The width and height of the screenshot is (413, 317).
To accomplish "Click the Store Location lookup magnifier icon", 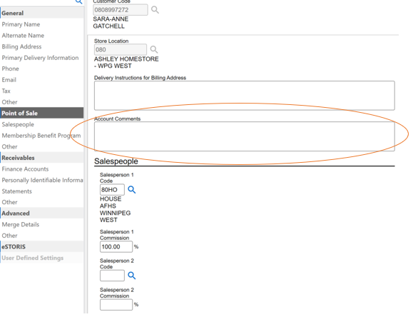I will pos(154,49).
